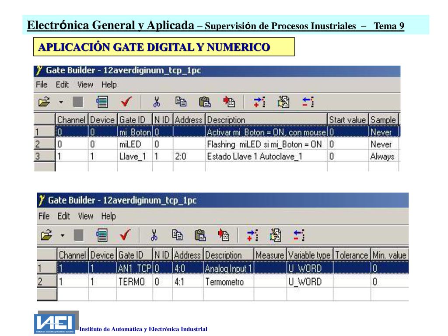Click document properties icon, lower toolbar
The image size is (448, 336).
276,235
